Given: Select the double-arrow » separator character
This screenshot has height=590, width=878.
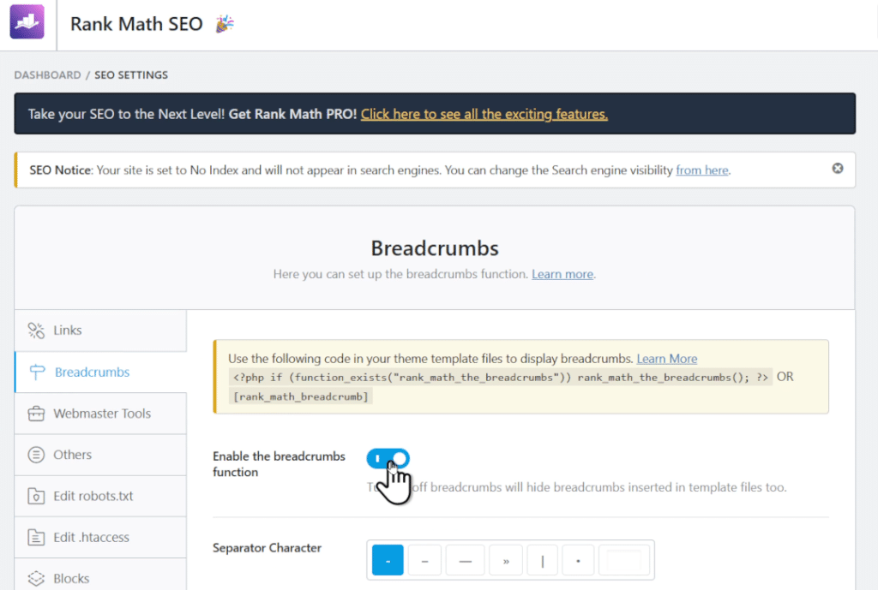Looking at the screenshot, I should pos(505,559).
